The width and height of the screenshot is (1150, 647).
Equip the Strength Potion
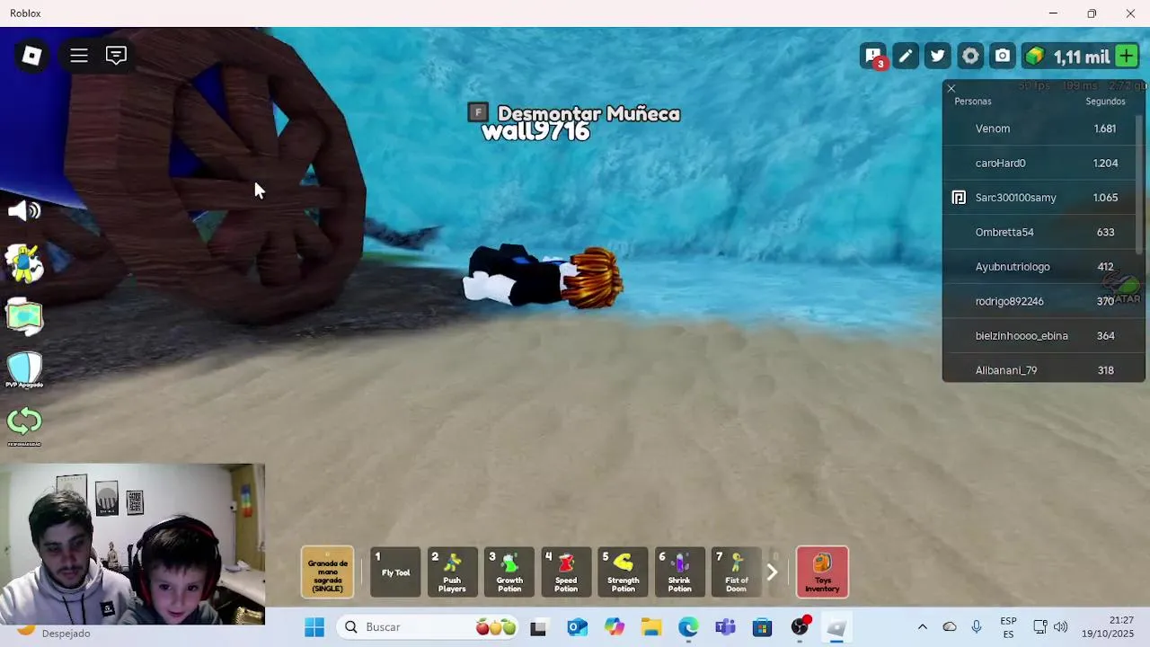click(x=623, y=572)
